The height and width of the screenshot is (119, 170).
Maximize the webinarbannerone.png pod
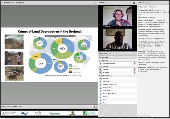(x=95, y=107)
